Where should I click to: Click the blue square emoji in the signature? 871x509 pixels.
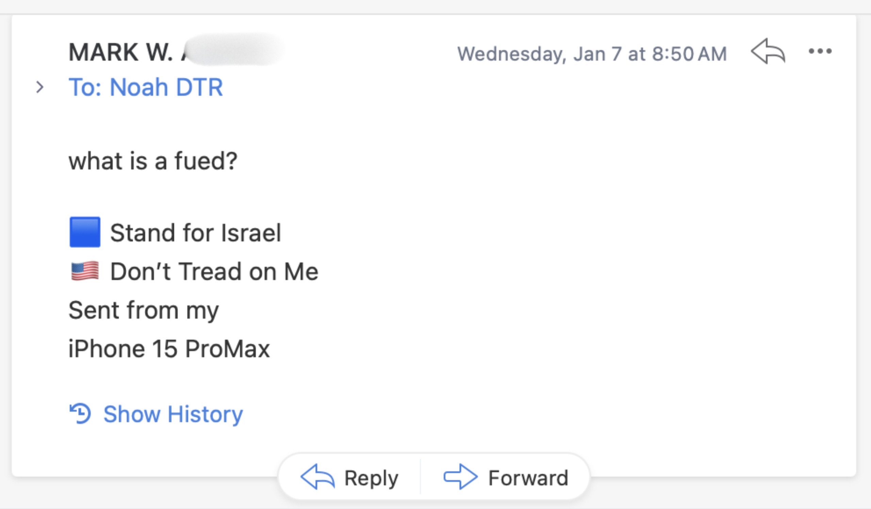[85, 232]
